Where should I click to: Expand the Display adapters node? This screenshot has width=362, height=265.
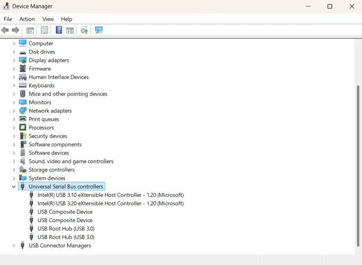pyautogui.click(x=14, y=60)
